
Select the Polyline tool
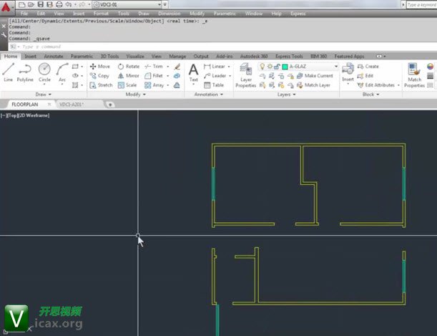point(25,72)
